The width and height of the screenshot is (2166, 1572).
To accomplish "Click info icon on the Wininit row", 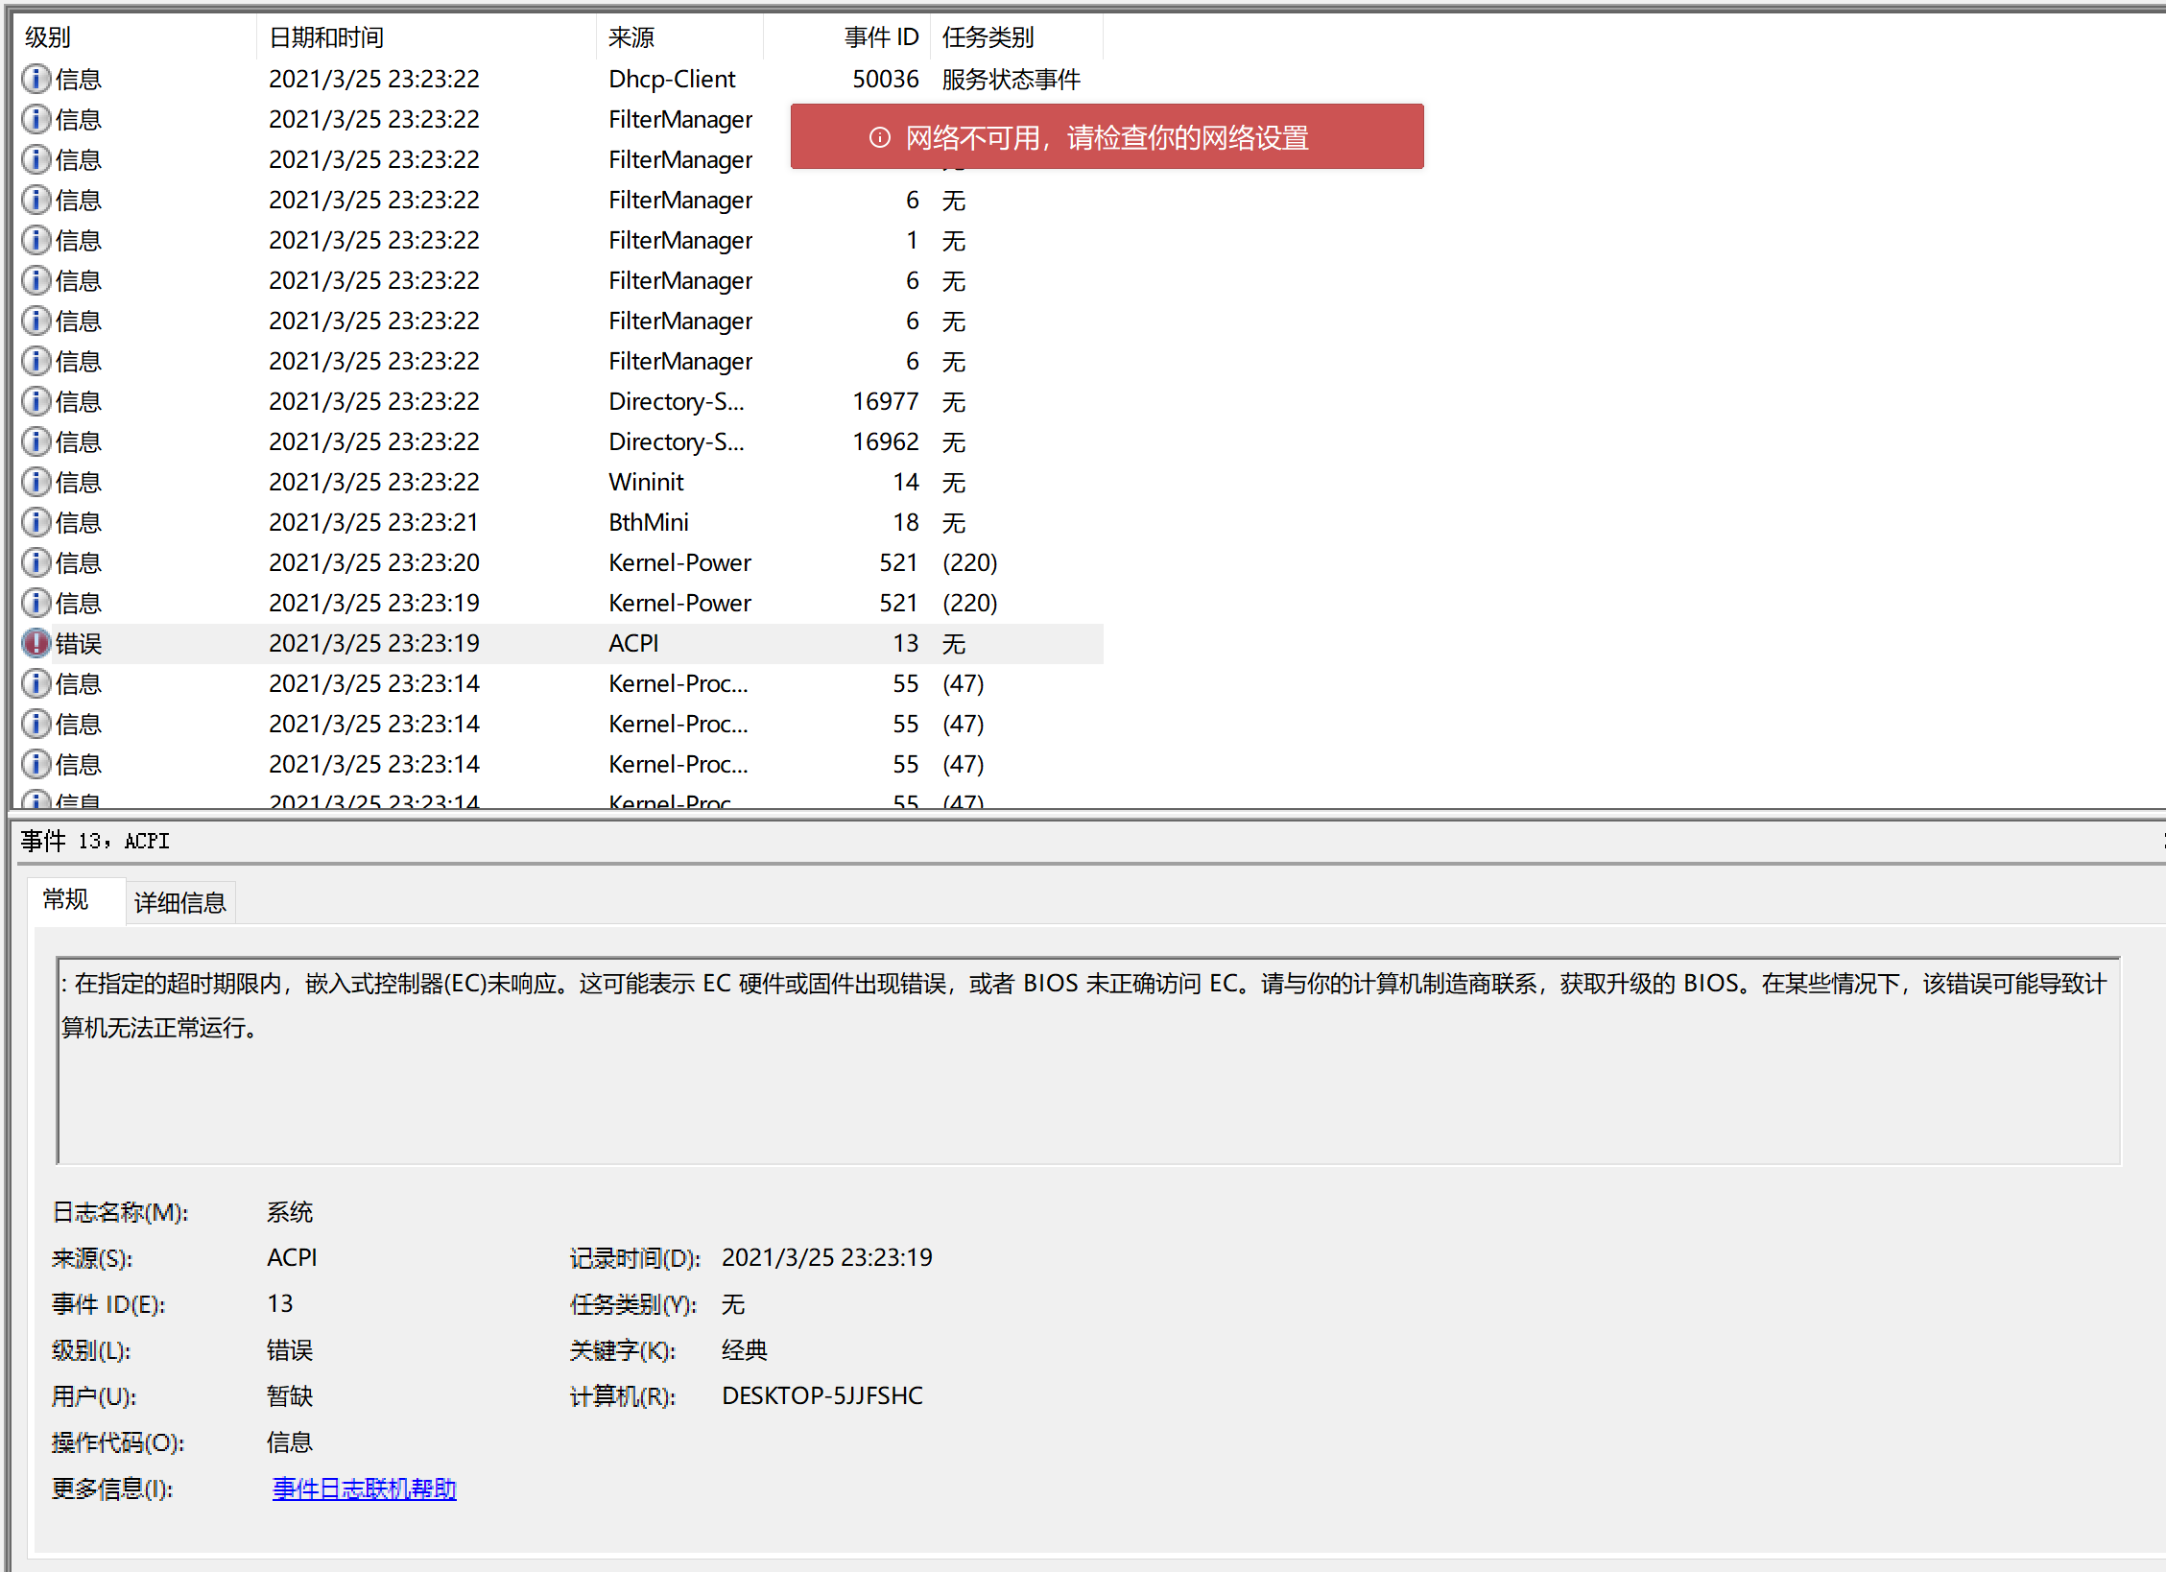I will point(36,482).
